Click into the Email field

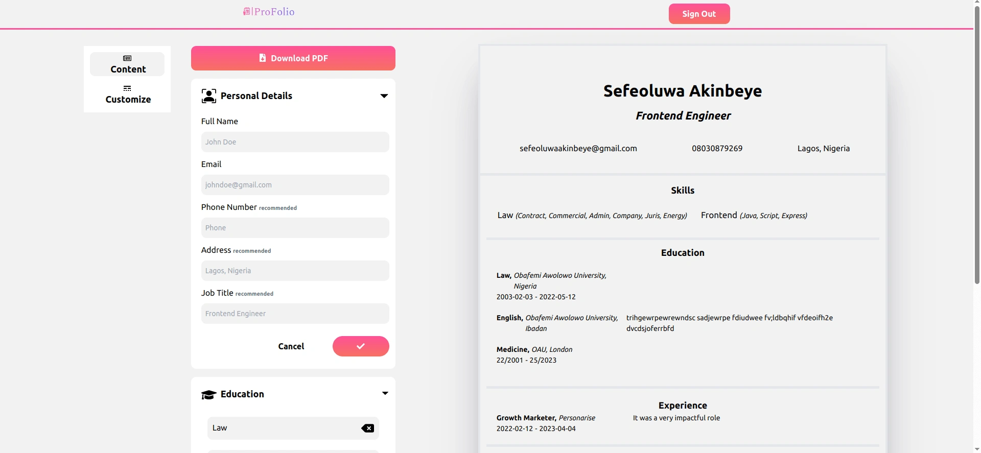coord(295,185)
